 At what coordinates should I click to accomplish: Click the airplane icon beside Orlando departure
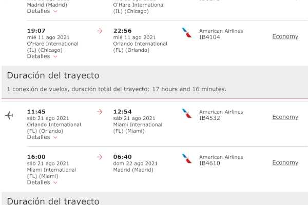[x=9, y=115]
